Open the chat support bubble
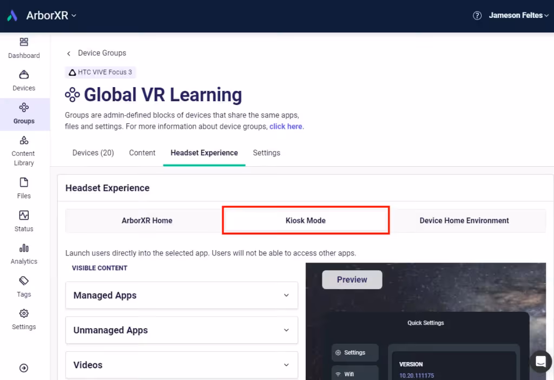This screenshot has height=380, width=554. point(540,362)
